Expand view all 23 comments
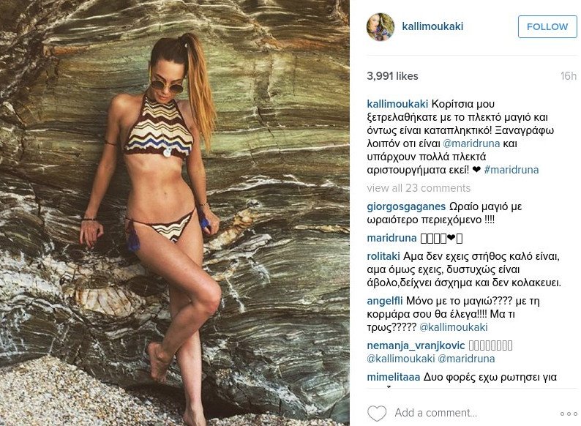Image resolution: width=581 pixels, height=426 pixels. click(419, 188)
